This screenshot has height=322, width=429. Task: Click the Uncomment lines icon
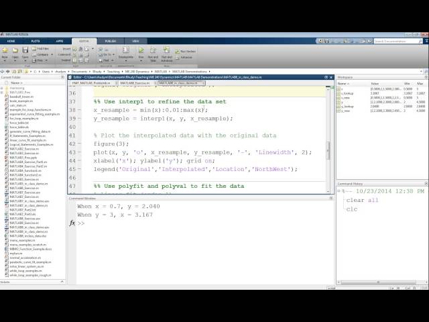pyautogui.click(x=81, y=55)
